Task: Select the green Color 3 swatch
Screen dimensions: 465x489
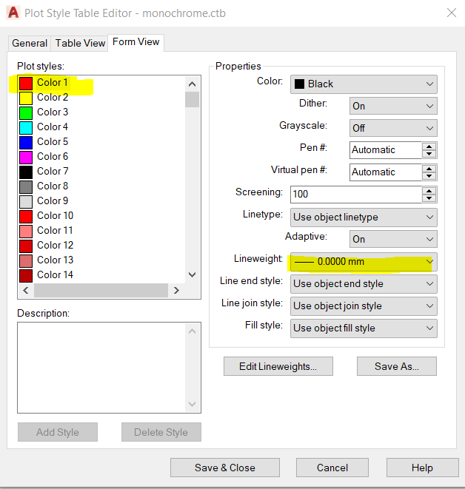Action: [x=26, y=113]
